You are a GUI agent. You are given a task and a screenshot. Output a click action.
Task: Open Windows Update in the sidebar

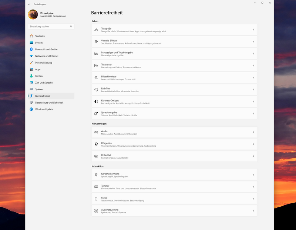(x=44, y=109)
